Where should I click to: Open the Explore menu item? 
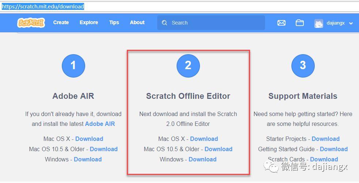pyautogui.click(x=89, y=22)
